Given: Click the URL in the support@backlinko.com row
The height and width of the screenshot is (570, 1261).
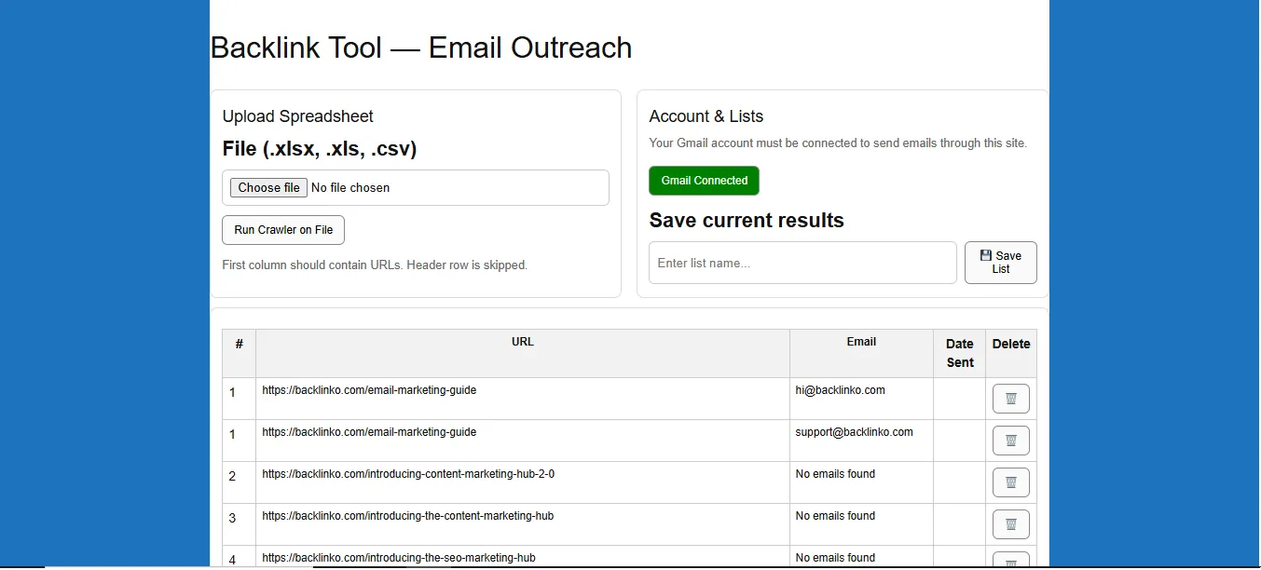Looking at the screenshot, I should click(x=369, y=432).
